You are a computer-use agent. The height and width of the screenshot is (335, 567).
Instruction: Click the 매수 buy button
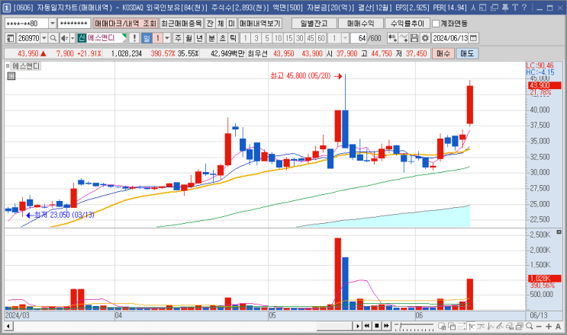[443, 53]
